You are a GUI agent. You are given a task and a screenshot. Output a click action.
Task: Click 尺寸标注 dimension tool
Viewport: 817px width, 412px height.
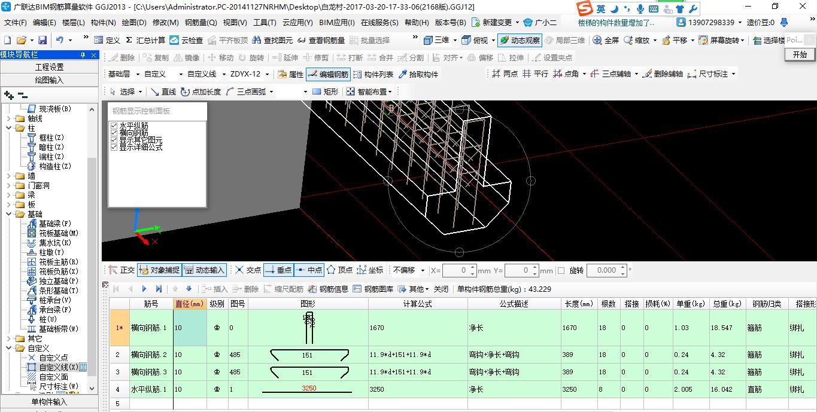click(x=708, y=74)
